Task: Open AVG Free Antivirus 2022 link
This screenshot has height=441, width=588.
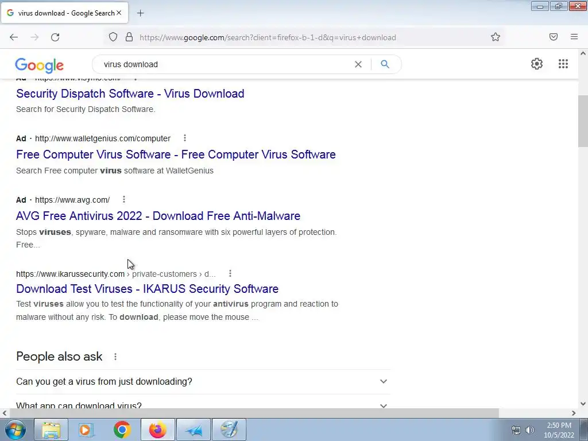Action: coord(158,216)
